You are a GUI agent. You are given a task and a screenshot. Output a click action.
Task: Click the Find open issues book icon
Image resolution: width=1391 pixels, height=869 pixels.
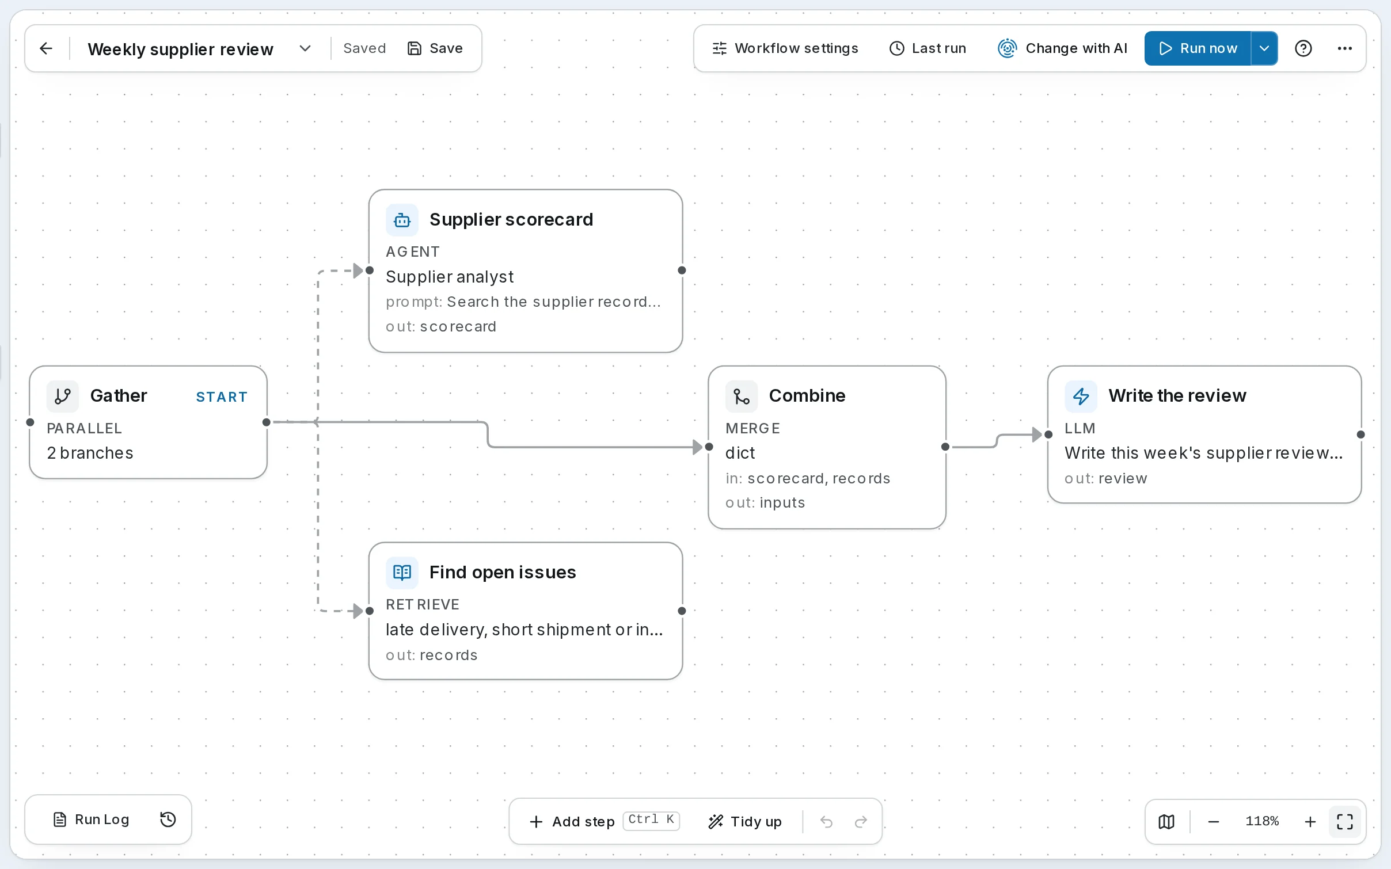[x=402, y=573]
